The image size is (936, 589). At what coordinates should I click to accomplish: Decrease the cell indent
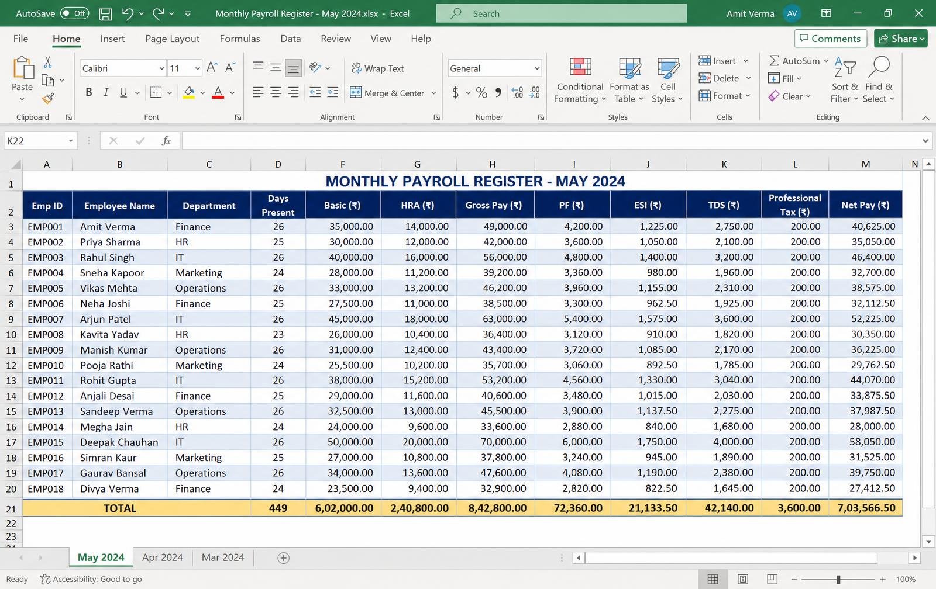[x=315, y=92]
